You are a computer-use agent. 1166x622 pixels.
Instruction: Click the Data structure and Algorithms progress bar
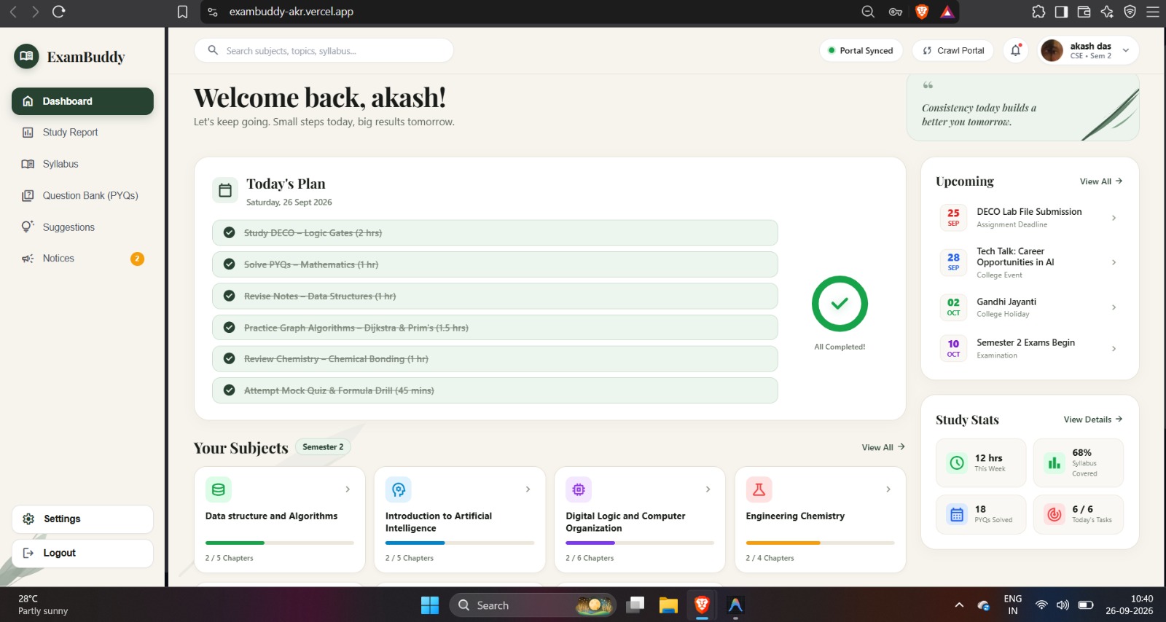(x=280, y=543)
